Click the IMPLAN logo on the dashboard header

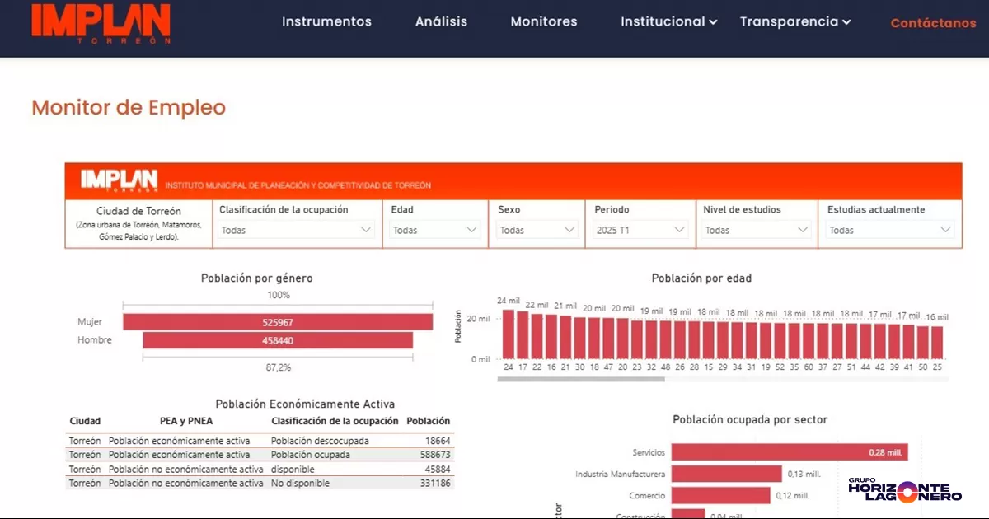point(118,180)
